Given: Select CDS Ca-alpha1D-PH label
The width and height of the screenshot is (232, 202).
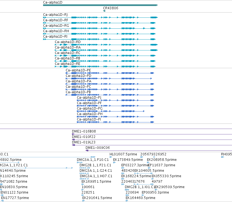Looking at the screenshot, I should (90, 114).
